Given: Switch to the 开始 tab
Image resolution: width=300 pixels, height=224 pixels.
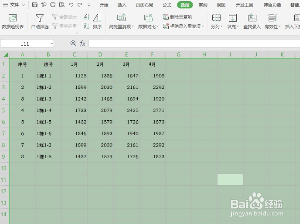Looking at the screenshot, I should pyautogui.click(x=104, y=5).
